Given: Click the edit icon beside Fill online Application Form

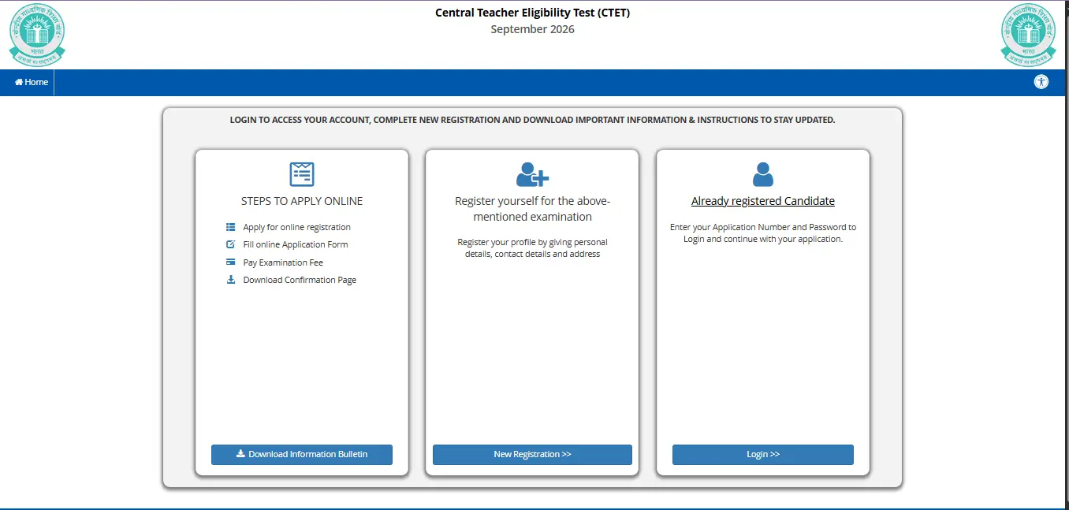Looking at the screenshot, I should click(x=231, y=244).
